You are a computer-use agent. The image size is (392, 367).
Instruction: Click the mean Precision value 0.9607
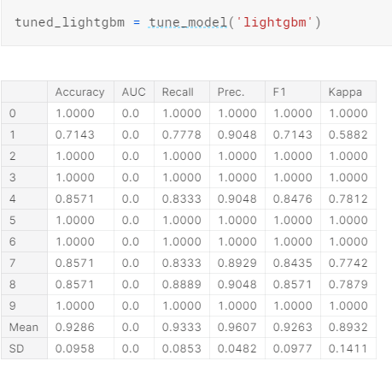(x=237, y=327)
